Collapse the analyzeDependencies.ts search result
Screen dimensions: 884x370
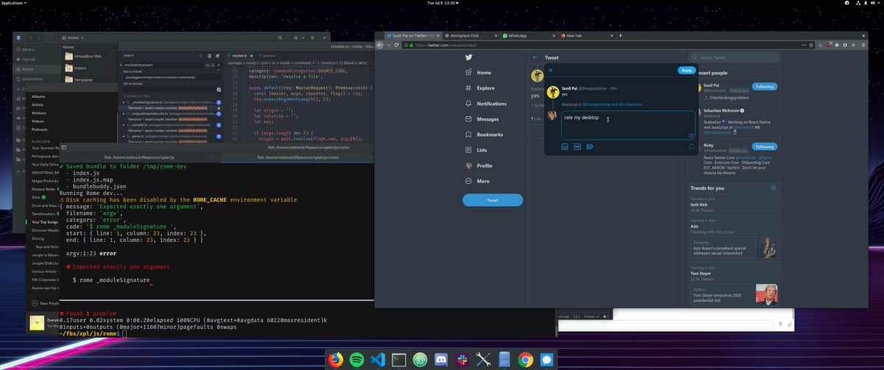(125, 114)
